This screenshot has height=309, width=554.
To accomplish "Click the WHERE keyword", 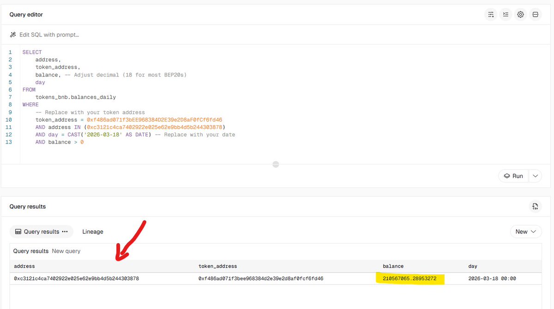I will tap(30, 105).
